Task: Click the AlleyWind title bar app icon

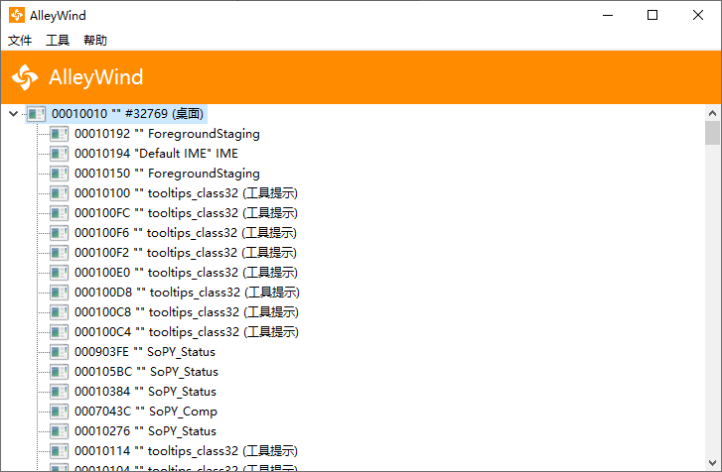Action: click(x=17, y=15)
